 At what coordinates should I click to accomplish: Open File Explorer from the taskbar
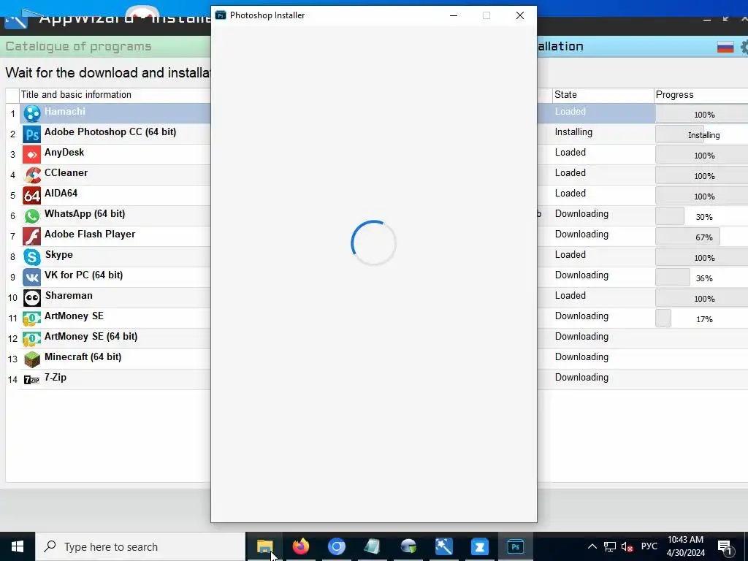(x=264, y=546)
